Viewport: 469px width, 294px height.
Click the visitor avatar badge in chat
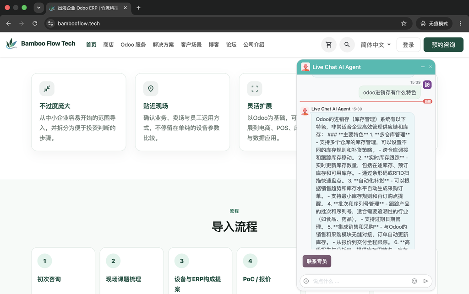pos(427,85)
